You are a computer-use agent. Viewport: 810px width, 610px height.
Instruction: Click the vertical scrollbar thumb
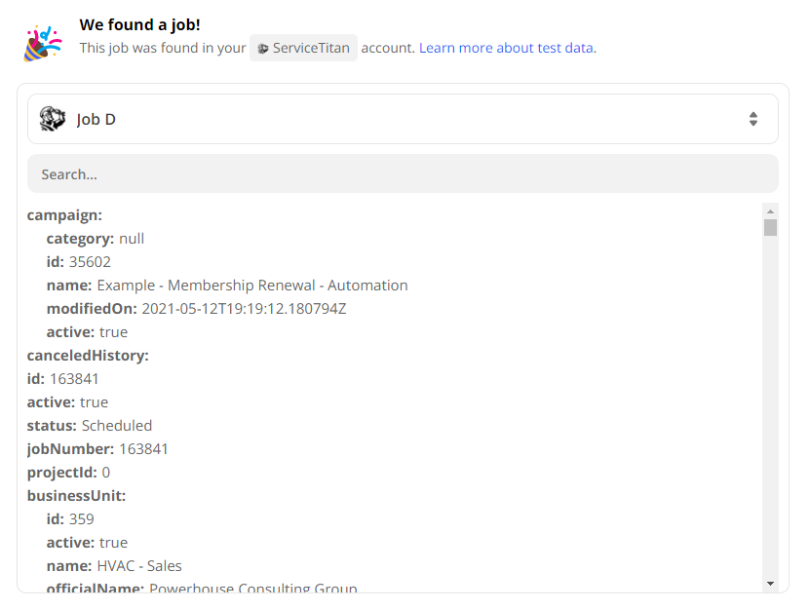[770, 228]
